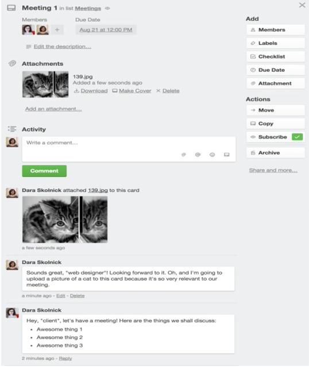Image resolution: width=309 pixels, height=367 pixels.
Task: Open the Due Date picker in Add section
Action: pos(276,70)
